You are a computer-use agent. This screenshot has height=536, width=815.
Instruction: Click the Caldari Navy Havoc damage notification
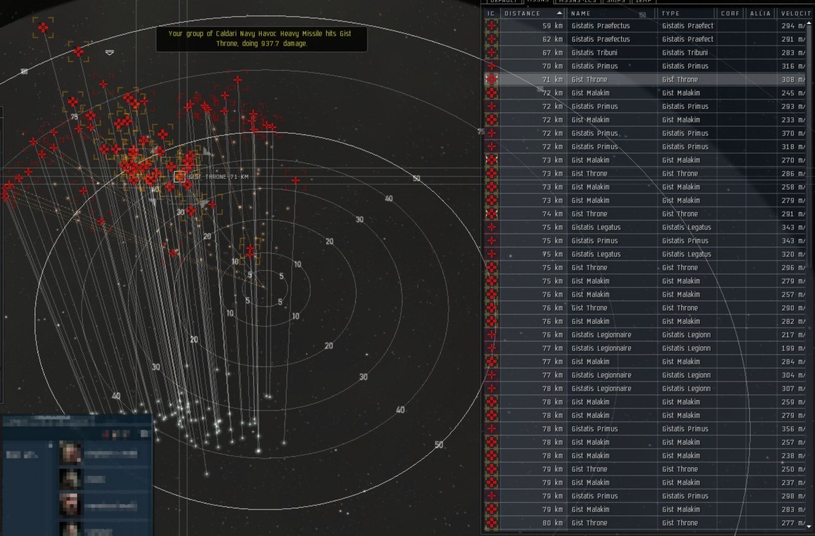point(262,38)
